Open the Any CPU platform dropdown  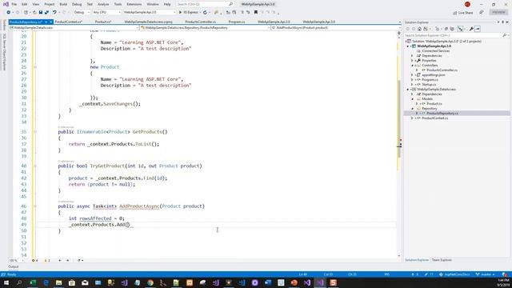pyautogui.click(x=106, y=13)
